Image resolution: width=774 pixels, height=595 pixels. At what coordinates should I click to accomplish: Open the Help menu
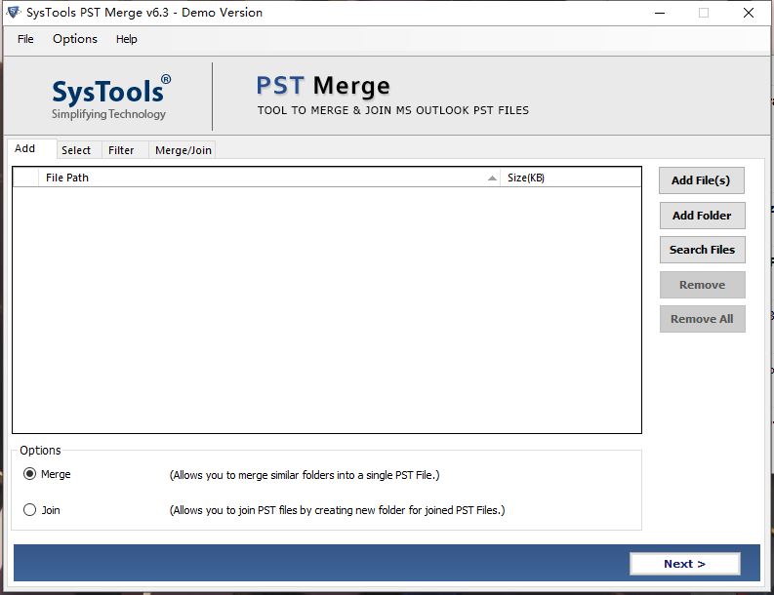point(126,39)
